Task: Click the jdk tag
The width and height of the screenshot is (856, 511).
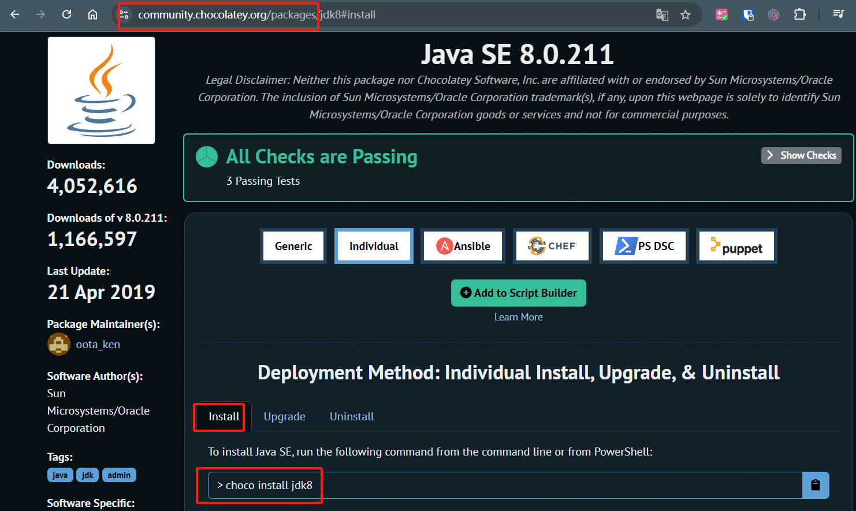Action: [88, 475]
